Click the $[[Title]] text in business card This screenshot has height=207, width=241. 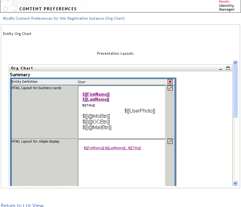[89, 105]
